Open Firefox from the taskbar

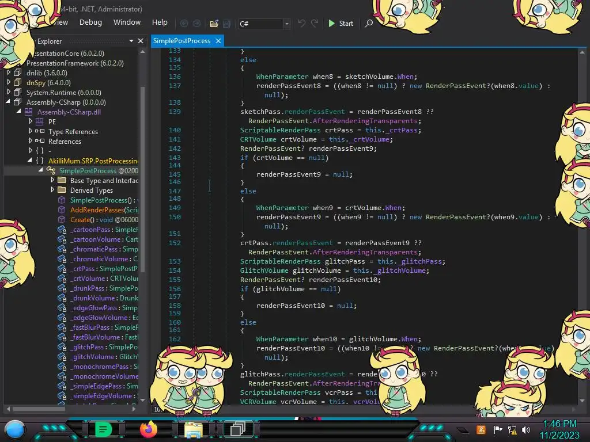(149, 429)
